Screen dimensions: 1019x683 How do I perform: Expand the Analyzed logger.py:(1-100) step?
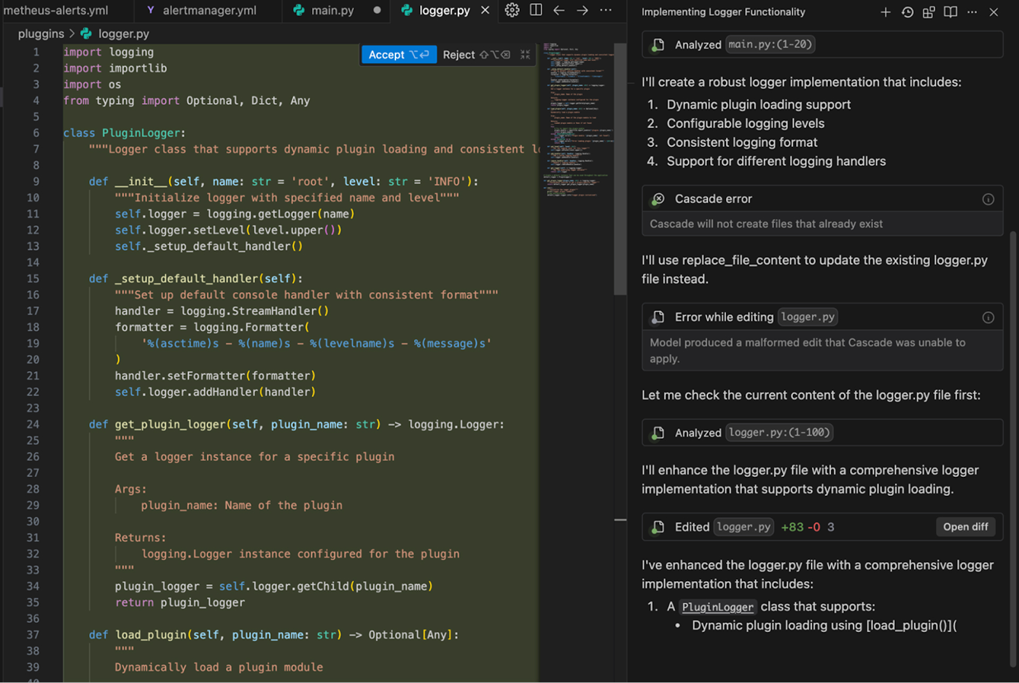(x=822, y=432)
